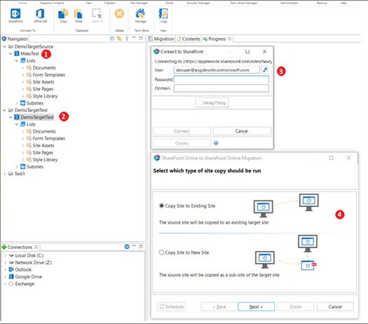Click Cancel in Connect to SharePoint dialog

[x=242, y=131]
